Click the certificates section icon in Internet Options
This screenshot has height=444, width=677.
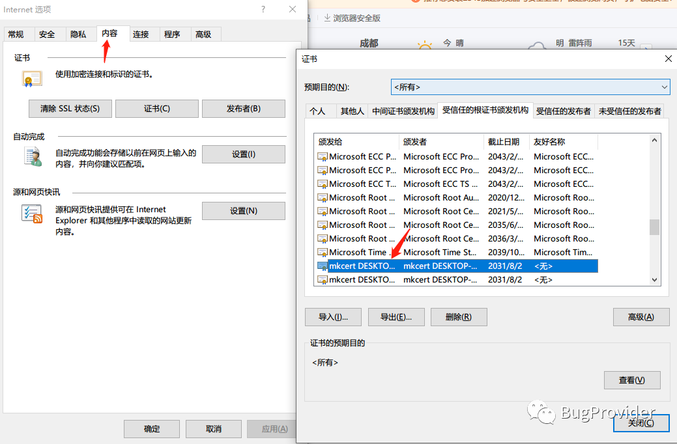tap(32, 79)
